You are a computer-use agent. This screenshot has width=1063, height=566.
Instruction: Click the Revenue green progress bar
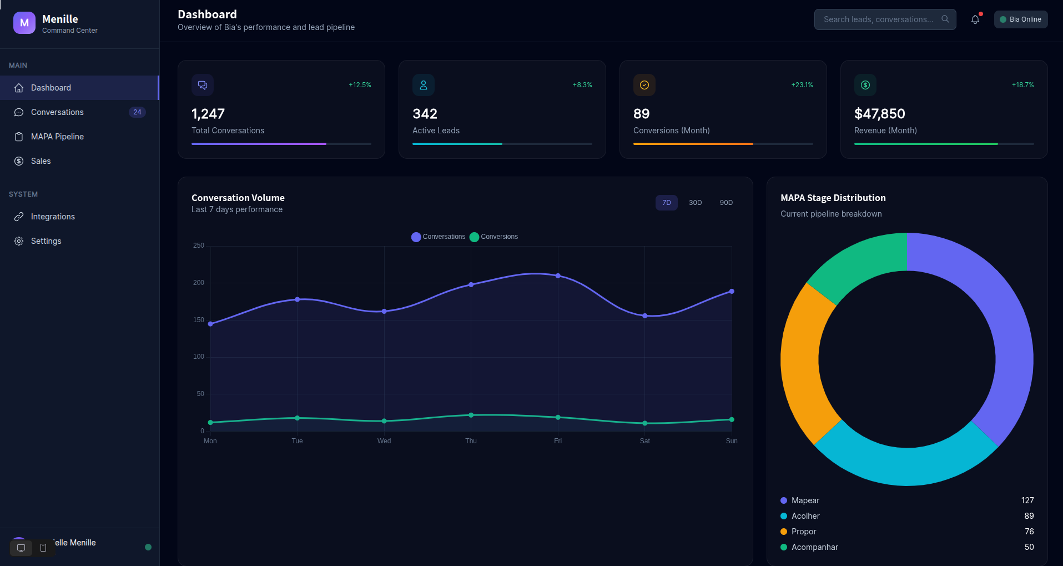click(926, 144)
